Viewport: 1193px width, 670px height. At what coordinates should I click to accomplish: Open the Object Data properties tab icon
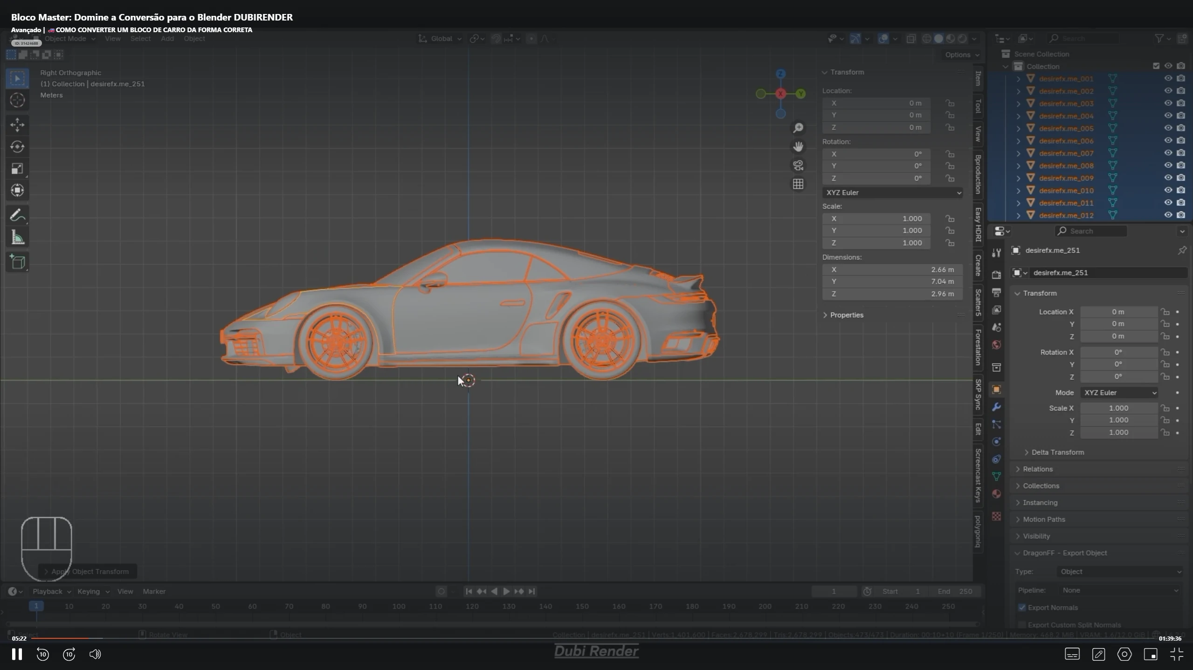996,476
